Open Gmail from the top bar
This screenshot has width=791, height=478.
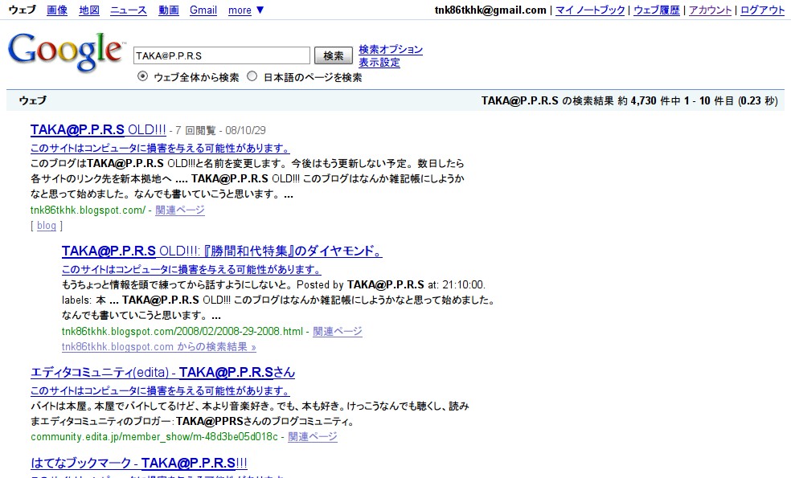click(203, 10)
